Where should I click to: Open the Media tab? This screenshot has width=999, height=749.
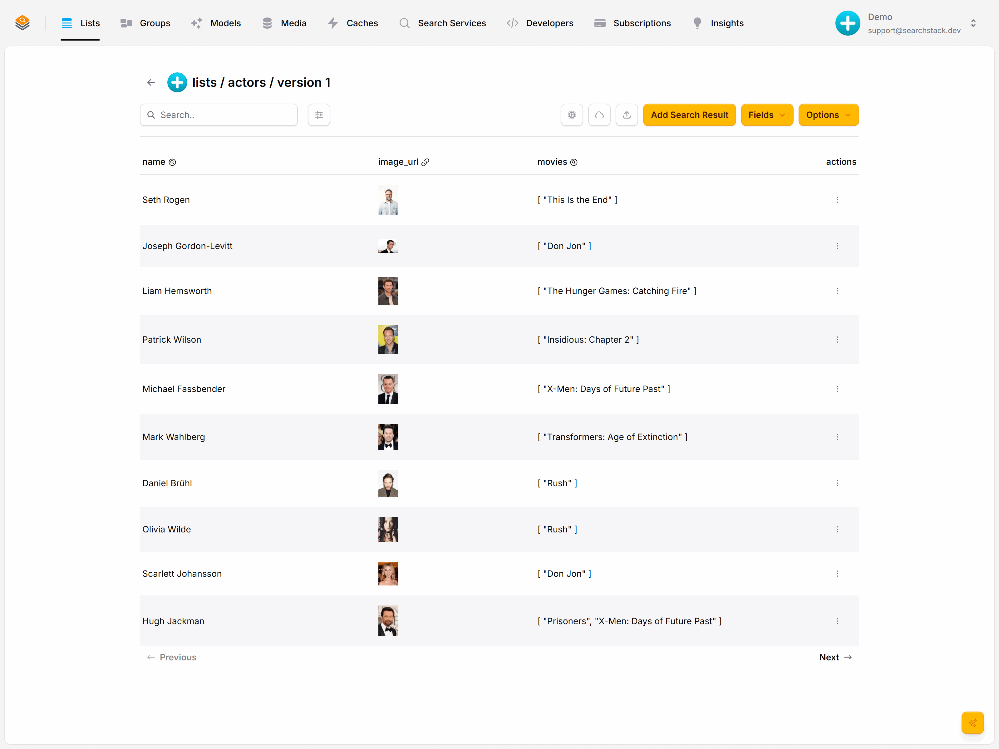pyautogui.click(x=284, y=23)
